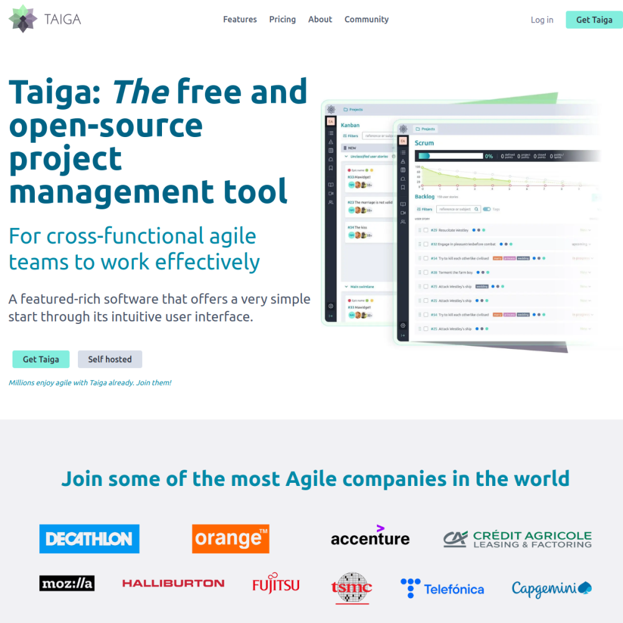Click the Decathlon logo
623x623 pixels.
pyautogui.click(x=89, y=539)
